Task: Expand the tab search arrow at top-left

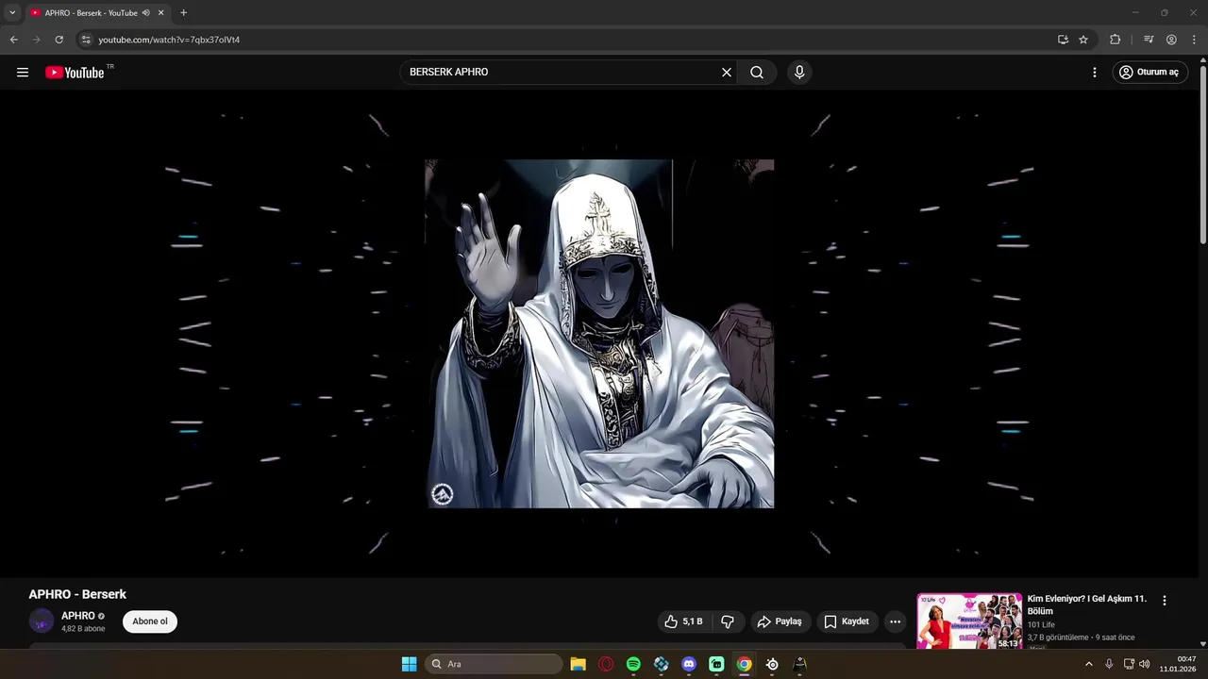Action: click(12, 13)
